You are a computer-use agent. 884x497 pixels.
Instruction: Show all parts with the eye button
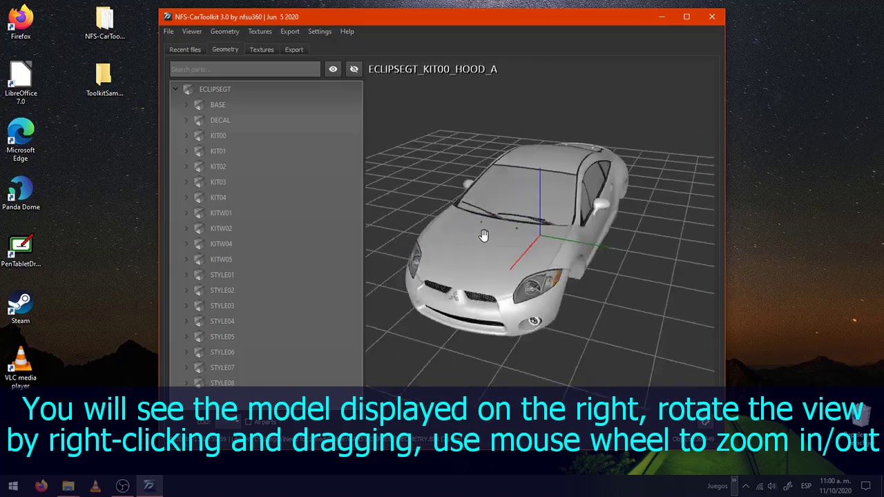(x=333, y=69)
